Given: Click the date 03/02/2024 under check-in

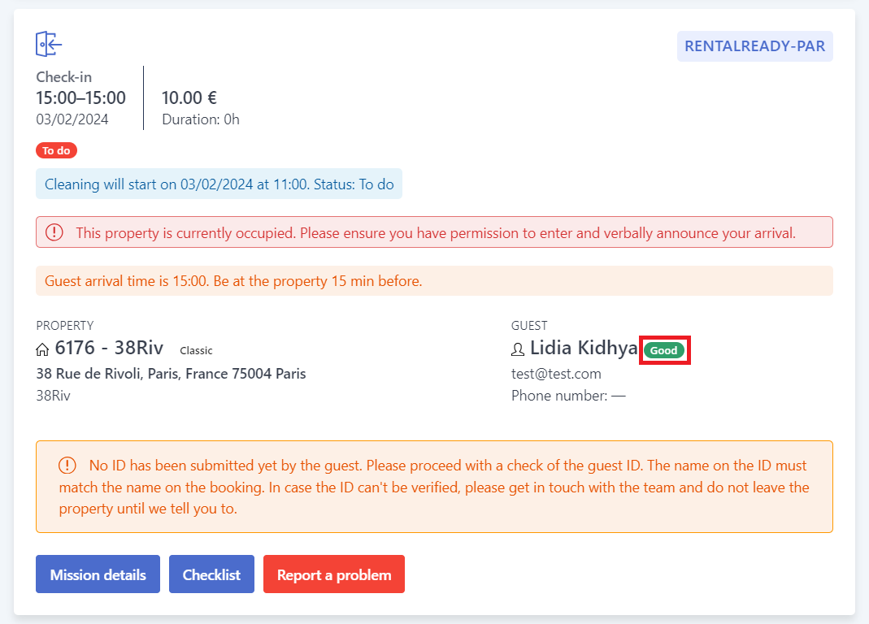Looking at the screenshot, I should [x=72, y=119].
